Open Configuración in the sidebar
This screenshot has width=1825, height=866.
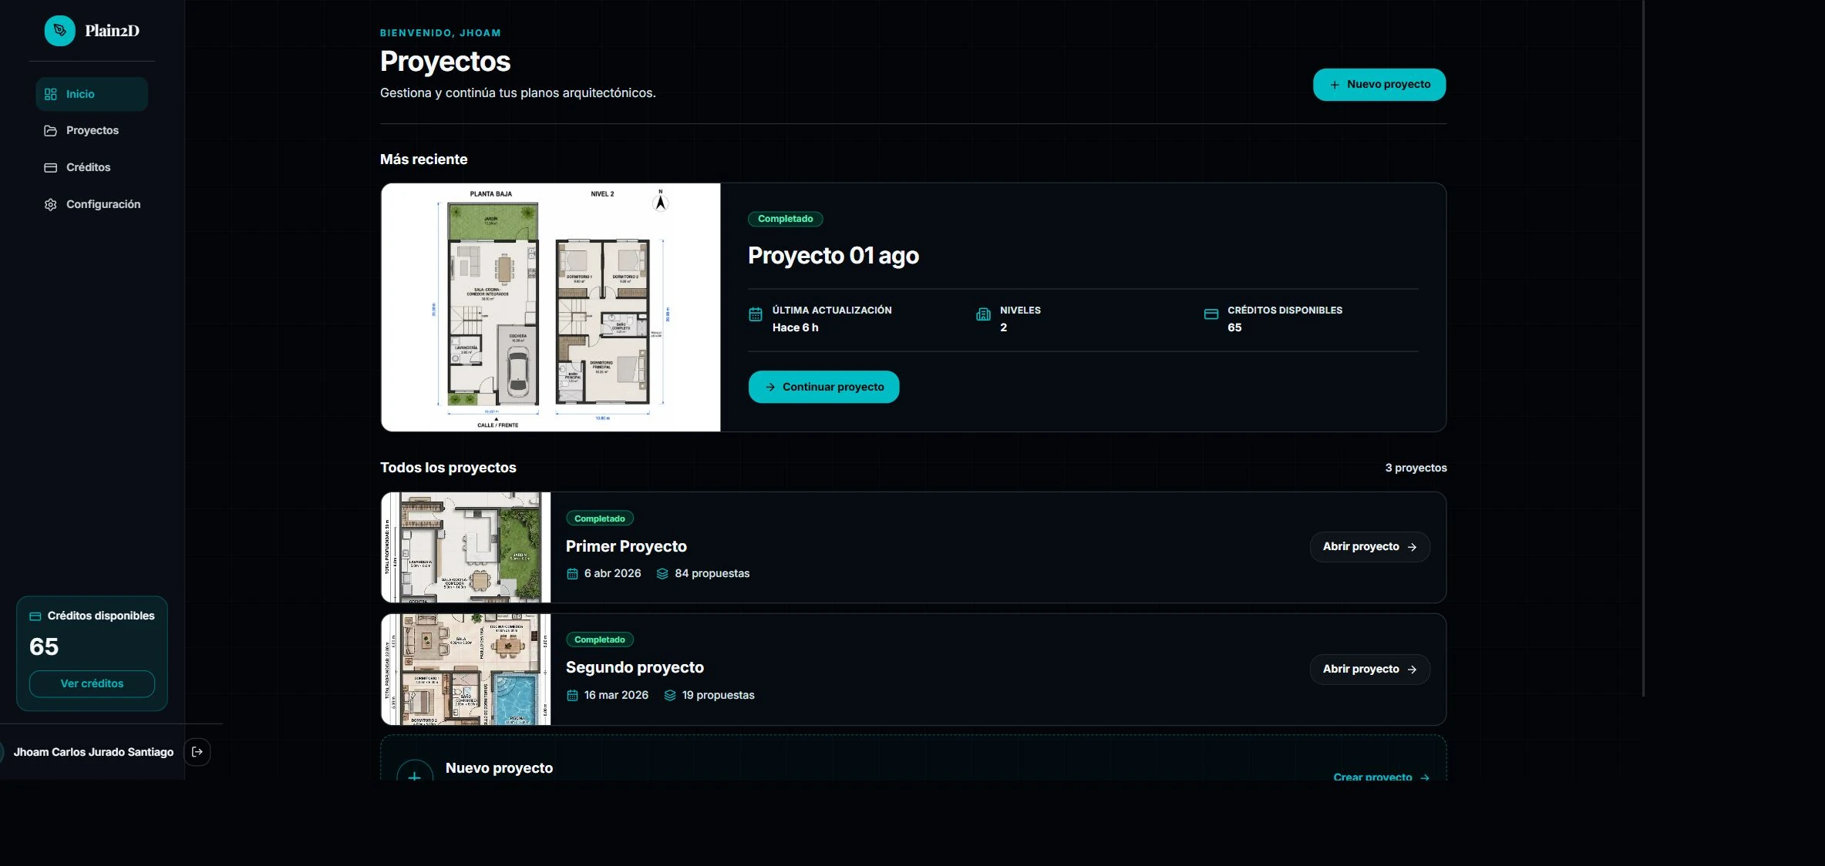tap(92, 204)
